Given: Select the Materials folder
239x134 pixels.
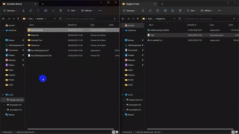Looking at the screenshot, I should pyautogui.click(x=73, y=35).
